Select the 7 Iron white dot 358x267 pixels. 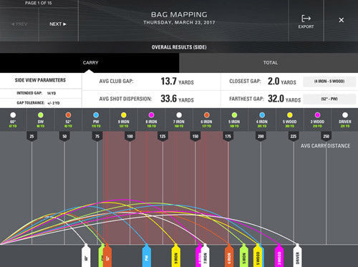point(179,115)
